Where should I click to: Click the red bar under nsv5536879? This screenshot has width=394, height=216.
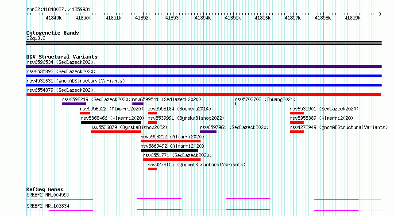tap(116, 132)
